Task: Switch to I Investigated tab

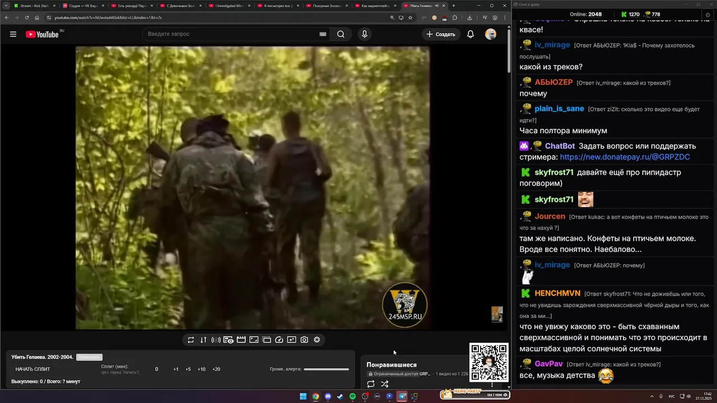Action: pos(229,6)
